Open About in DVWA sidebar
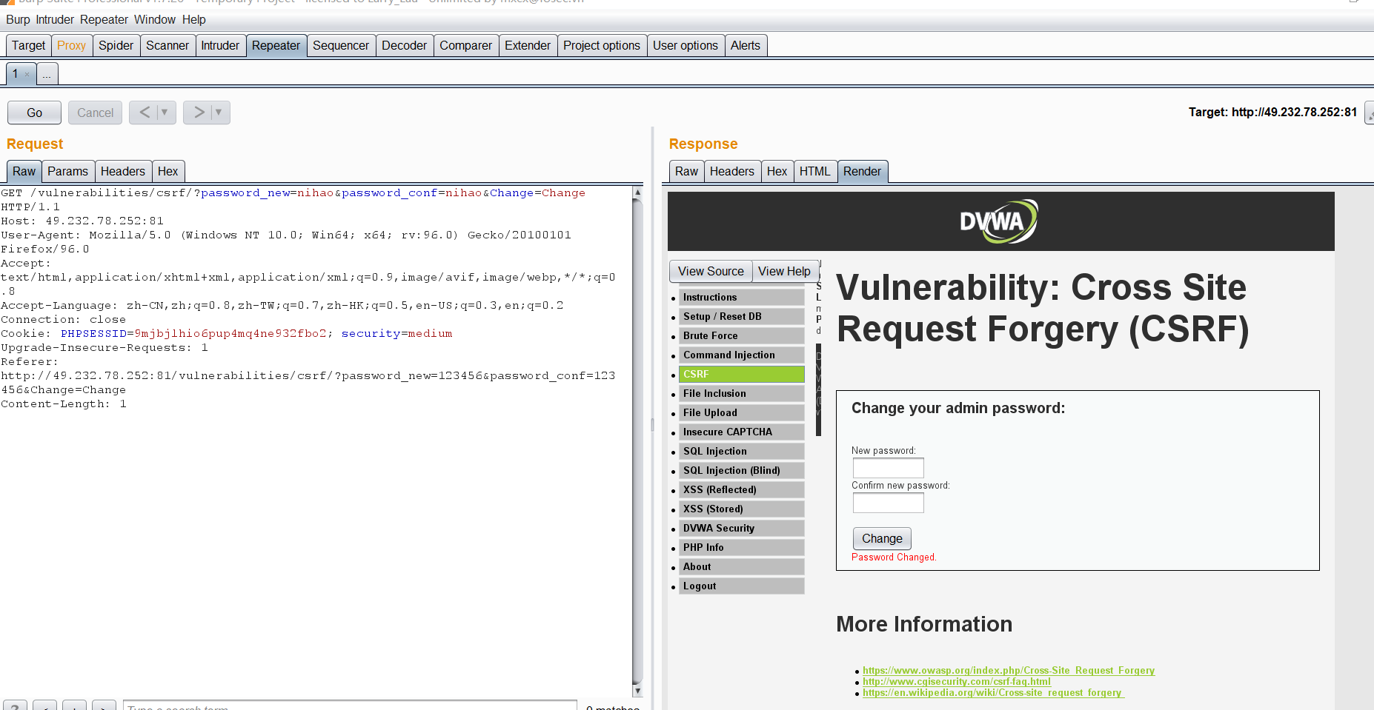The image size is (1374, 710). [741, 566]
